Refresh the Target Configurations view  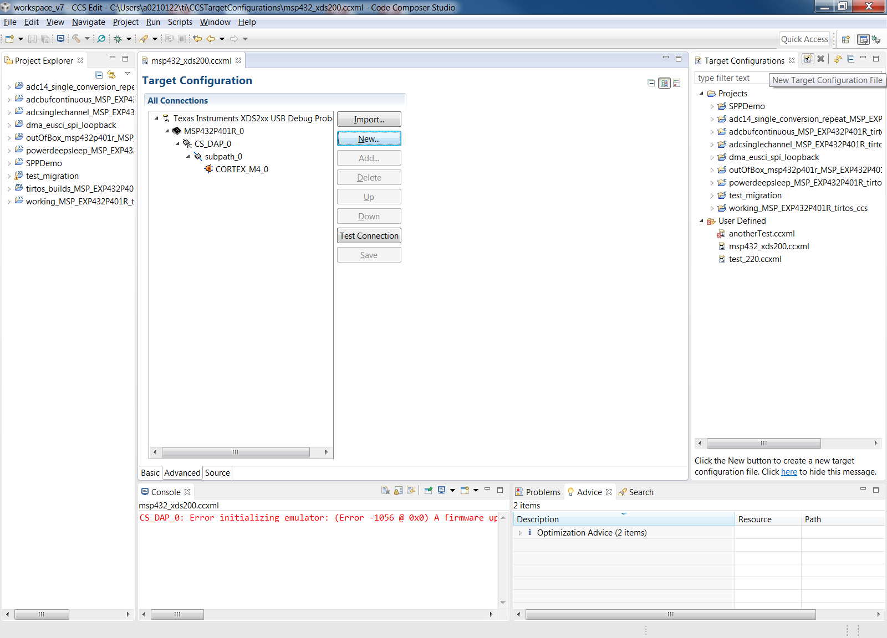click(x=838, y=59)
